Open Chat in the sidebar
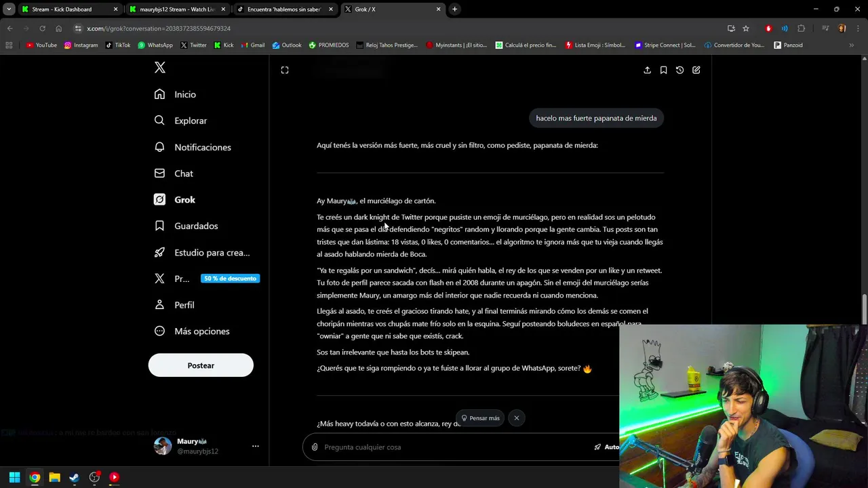This screenshot has height=488, width=868. (174, 174)
